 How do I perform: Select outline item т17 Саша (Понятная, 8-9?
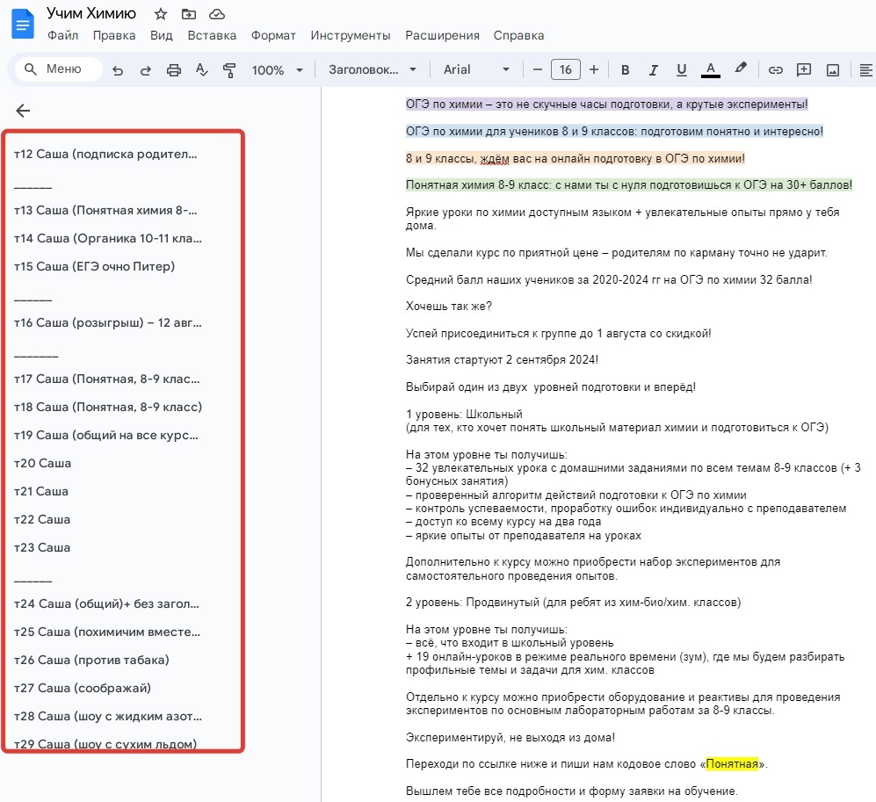[106, 379]
